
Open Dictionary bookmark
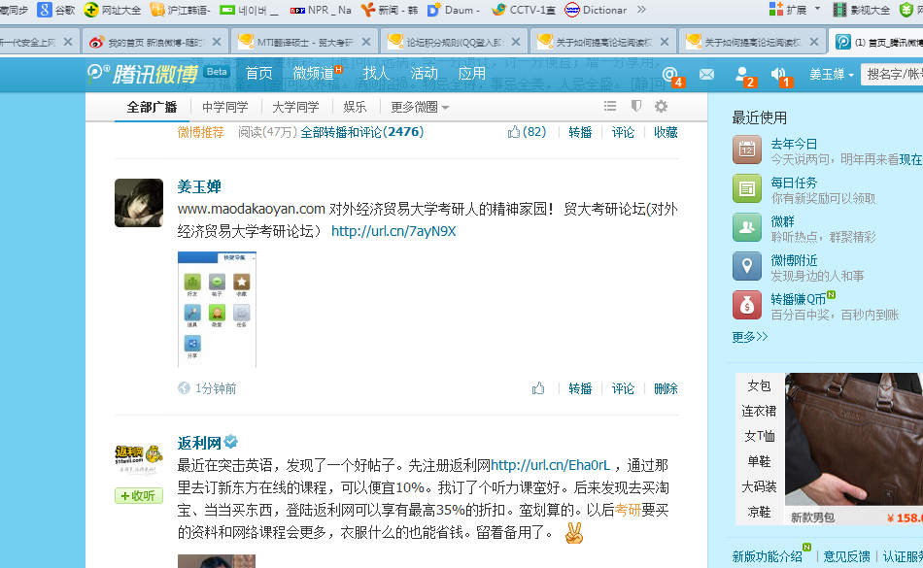coord(596,10)
